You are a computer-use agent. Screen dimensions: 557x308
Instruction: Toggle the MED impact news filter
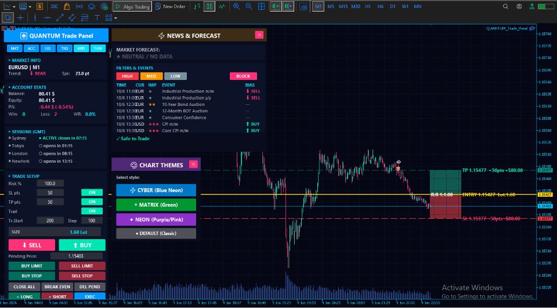pyautogui.click(x=151, y=76)
